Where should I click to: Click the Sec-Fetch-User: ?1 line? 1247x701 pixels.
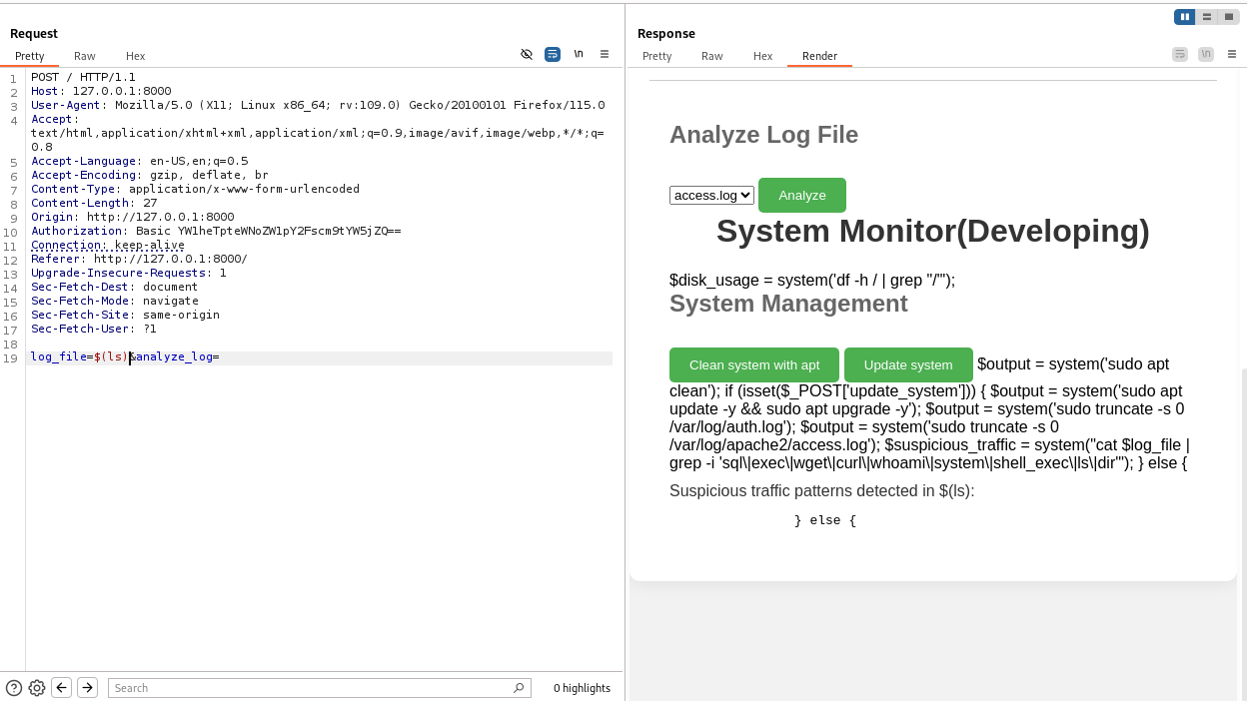coord(94,329)
